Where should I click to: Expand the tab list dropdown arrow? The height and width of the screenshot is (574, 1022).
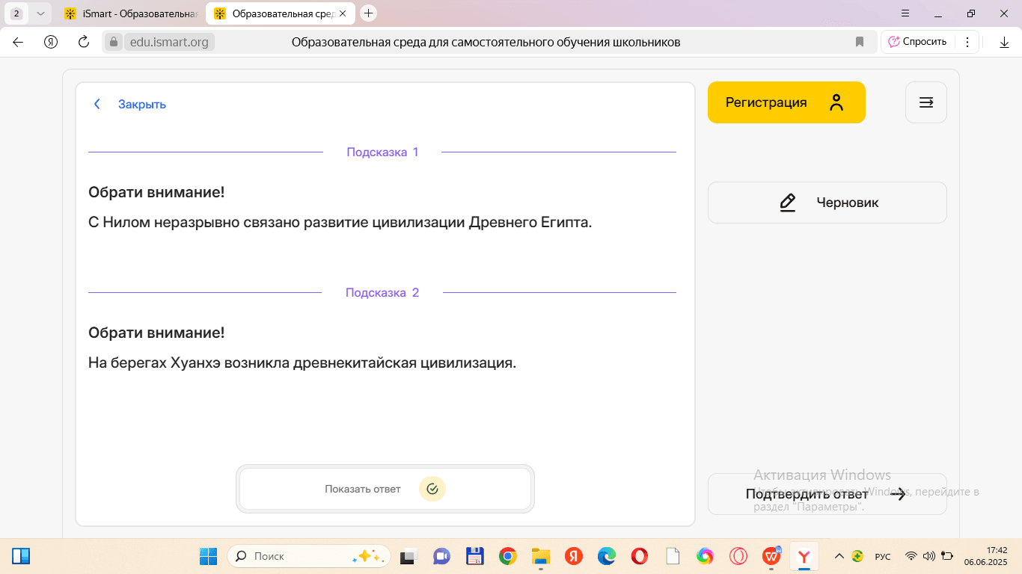pos(40,13)
